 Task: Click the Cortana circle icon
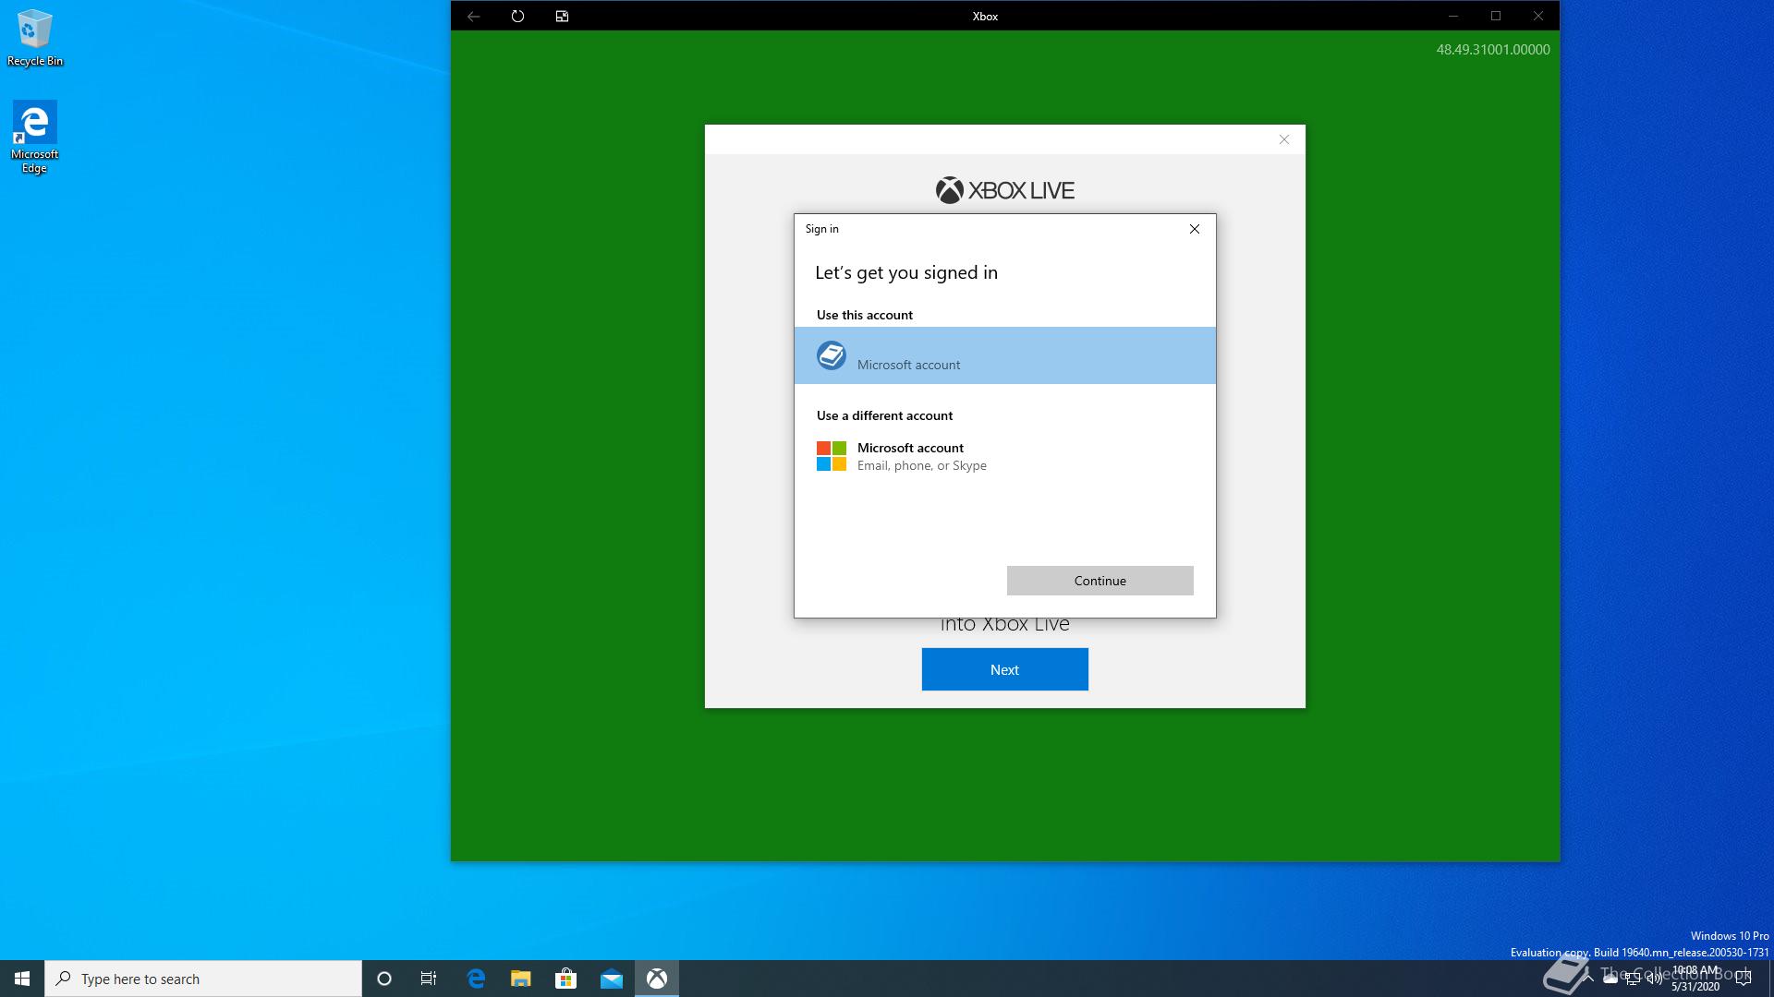pyautogui.click(x=384, y=979)
